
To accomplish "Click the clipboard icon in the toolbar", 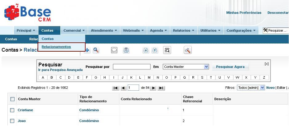I will point(126,50).
